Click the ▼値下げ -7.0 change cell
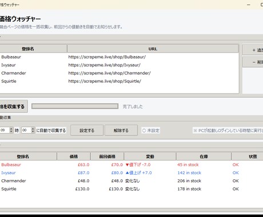The width and height of the screenshot is (263, 217). click(138, 165)
